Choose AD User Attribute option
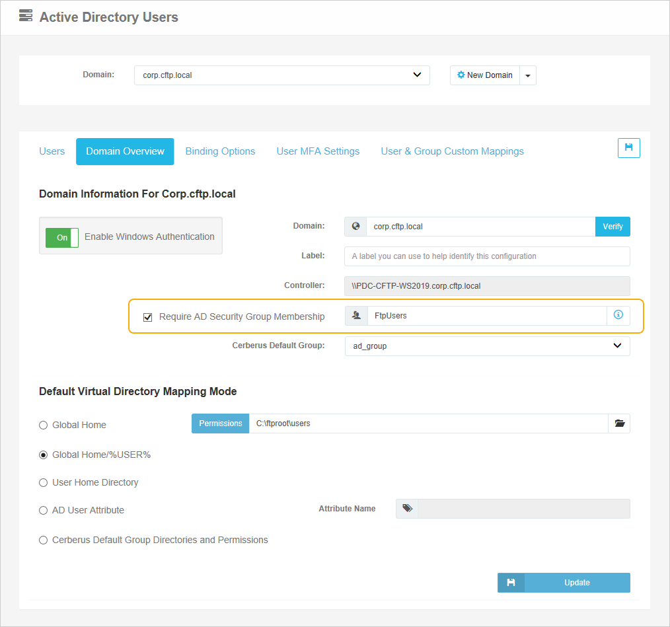Image resolution: width=670 pixels, height=627 pixels. point(43,510)
